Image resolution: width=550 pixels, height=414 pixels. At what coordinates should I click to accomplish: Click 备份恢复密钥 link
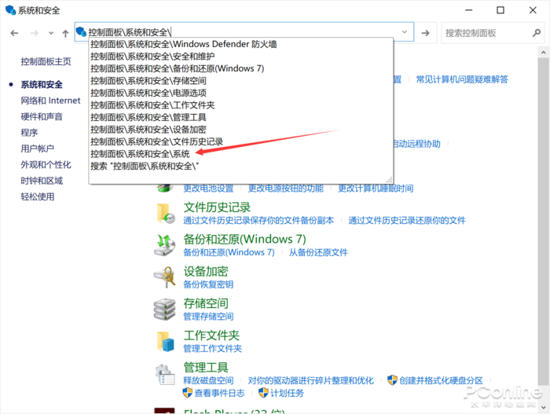(x=208, y=284)
